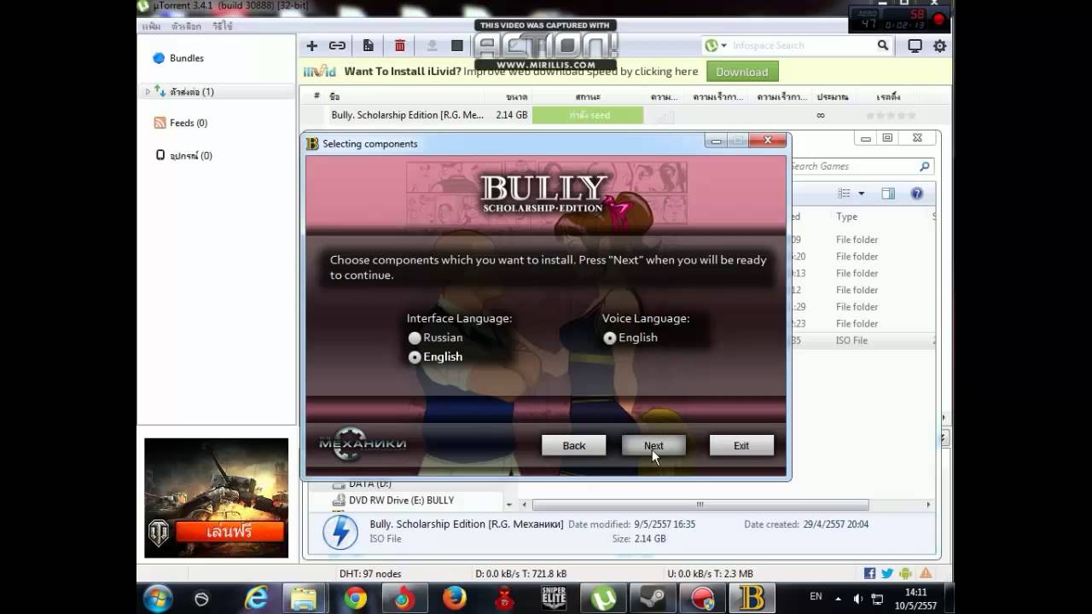Click the torrent seeding status progress bar

click(x=588, y=115)
